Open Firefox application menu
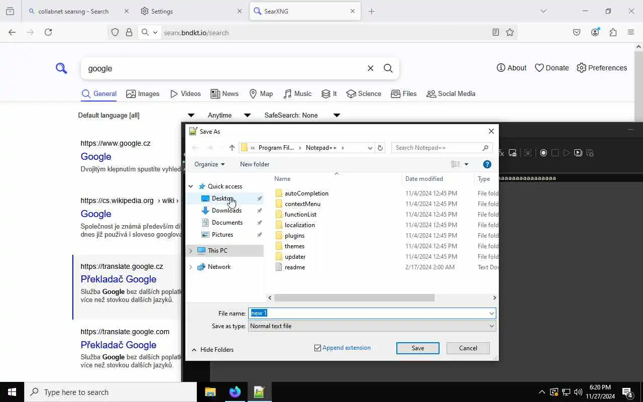Image resolution: width=643 pixels, height=402 pixels. pyautogui.click(x=631, y=32)
